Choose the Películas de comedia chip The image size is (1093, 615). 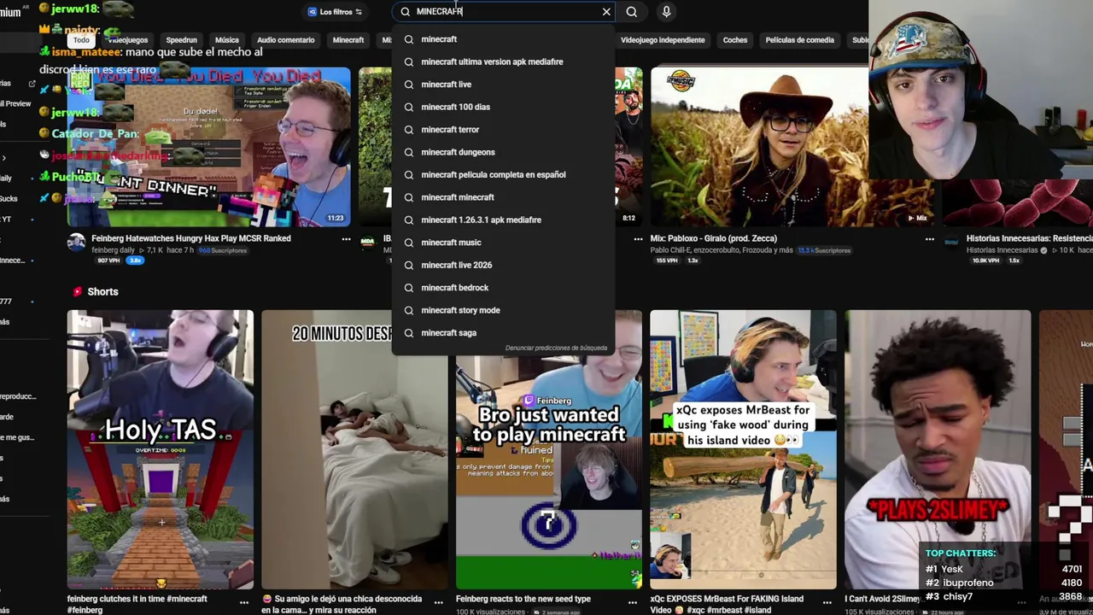(x=799, y=40)
